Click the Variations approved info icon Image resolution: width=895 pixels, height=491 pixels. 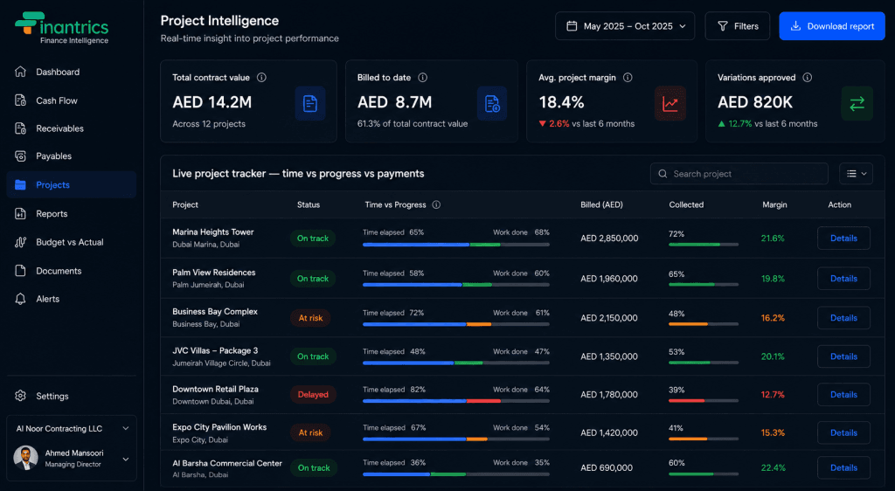click(807, 78)
